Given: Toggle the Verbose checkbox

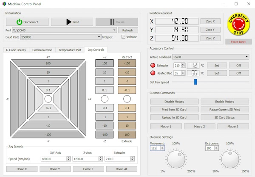Looking at the screenshot, I should coord(123,37).
